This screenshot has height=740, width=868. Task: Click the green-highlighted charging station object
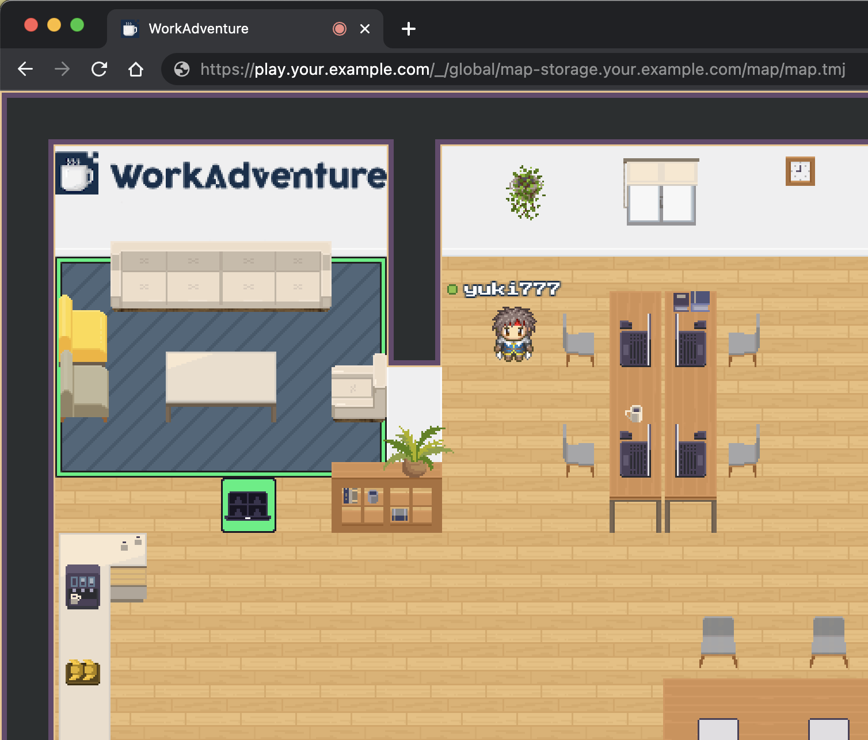pos(248,504)
